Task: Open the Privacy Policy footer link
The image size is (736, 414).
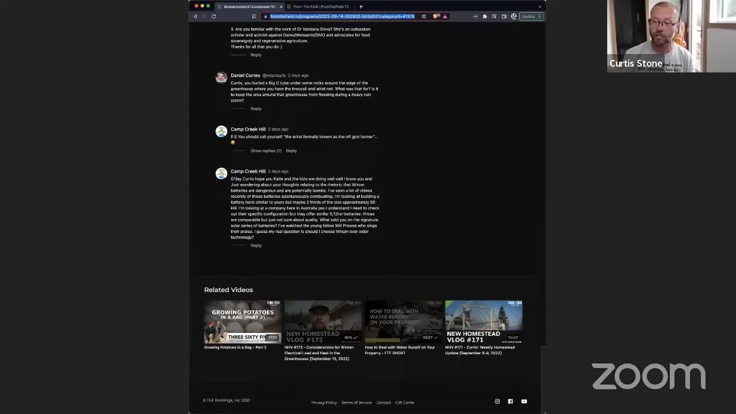Action: 324,402
